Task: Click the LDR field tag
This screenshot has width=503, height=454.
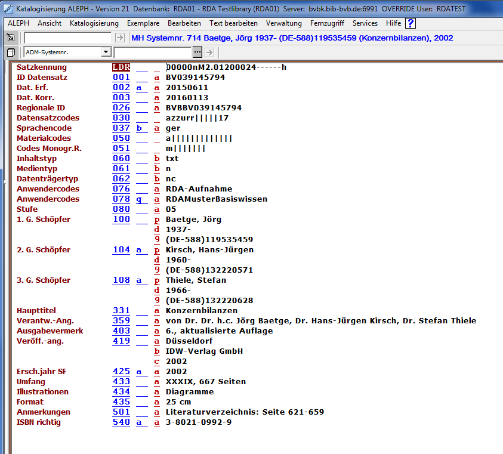Action: click(121, 67)
